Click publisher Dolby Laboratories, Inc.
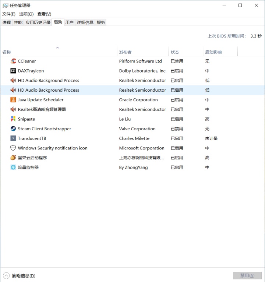The width and height of the screenshot is (265, 282). [143, 71]
